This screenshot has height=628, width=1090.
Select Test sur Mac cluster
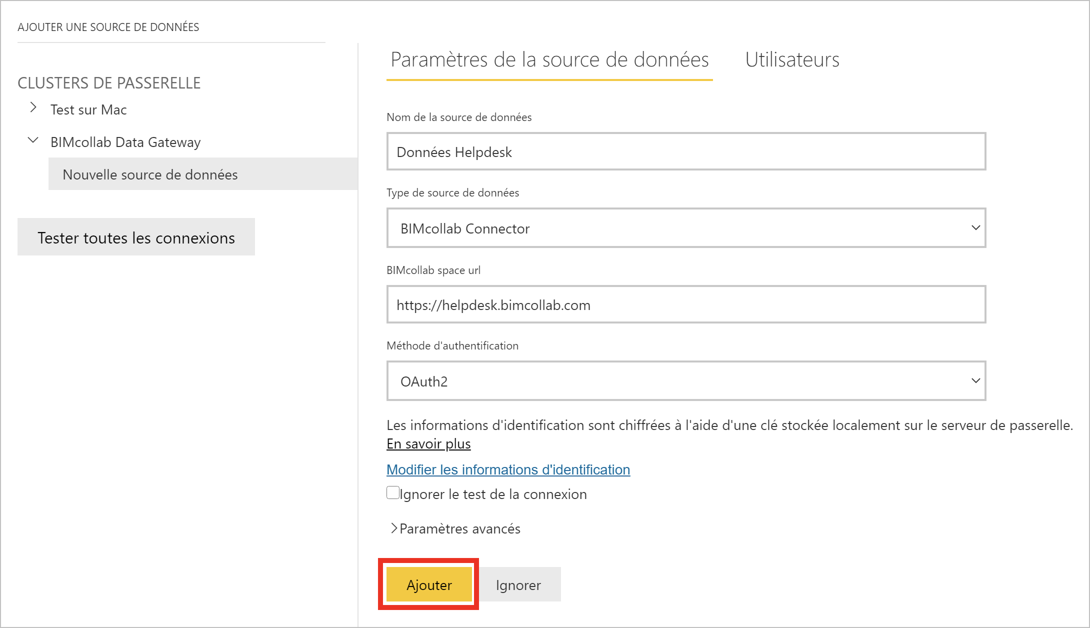pos(88,109)
